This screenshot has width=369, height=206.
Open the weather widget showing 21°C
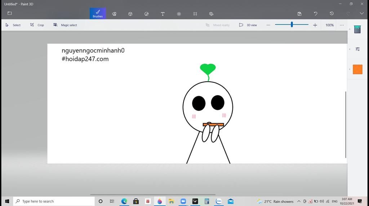(275, 201)
